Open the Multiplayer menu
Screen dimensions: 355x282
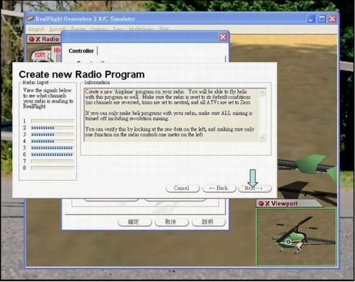(x=141, y=29)
